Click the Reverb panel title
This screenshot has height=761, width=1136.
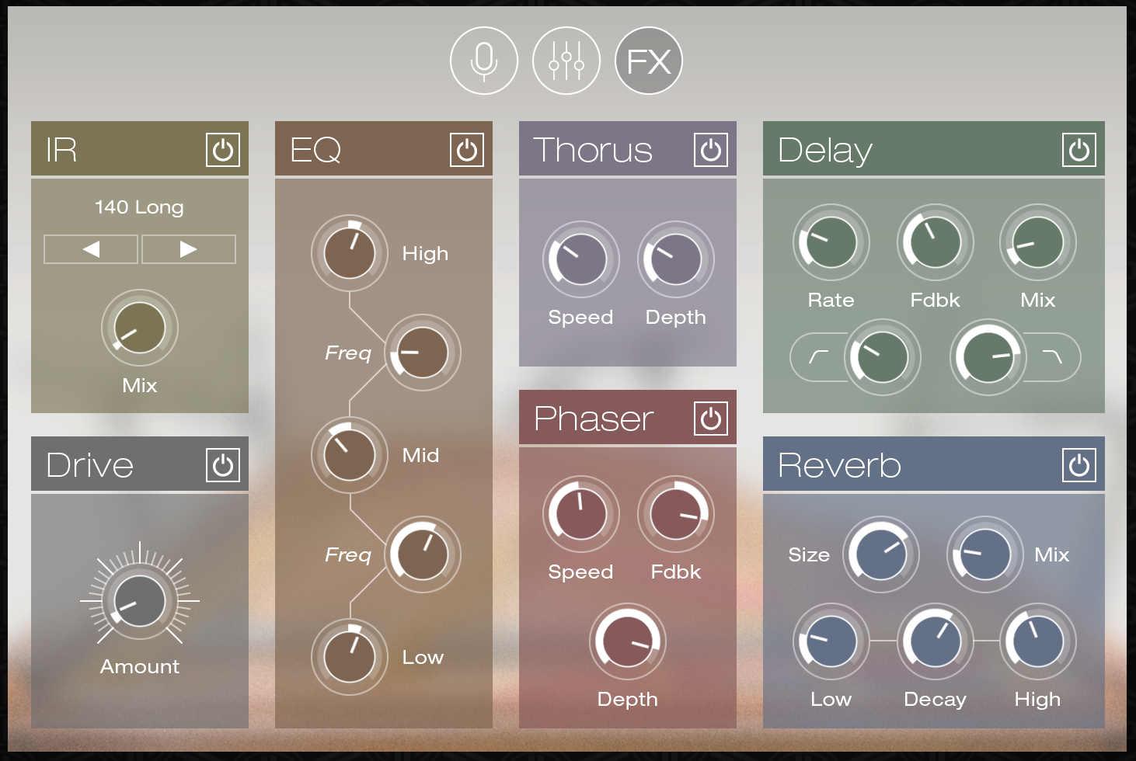coord(840,465)
